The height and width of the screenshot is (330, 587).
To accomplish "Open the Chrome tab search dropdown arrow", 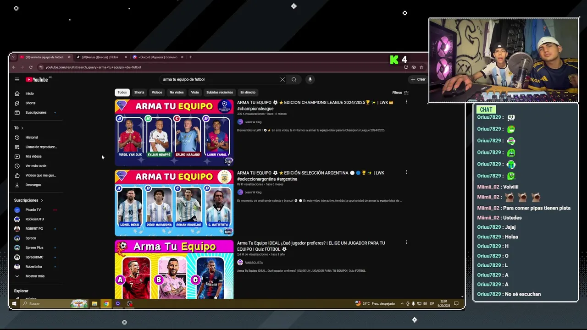I will click(13, 57).
